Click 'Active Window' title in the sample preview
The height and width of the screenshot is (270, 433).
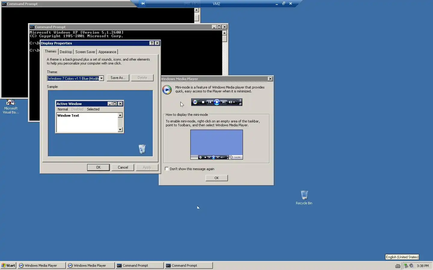click(x=69, y=104)
